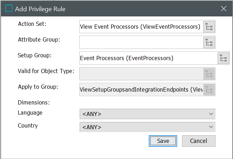The width and height of the screenshot is (233, 159).
Task: Click the Setup Group Event Processors field
Action: click(147, 58)
